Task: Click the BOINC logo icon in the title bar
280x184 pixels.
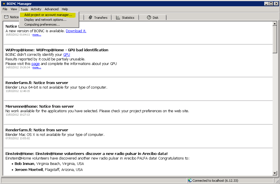Action: 4,3
